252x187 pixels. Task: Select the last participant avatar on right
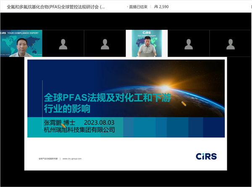click(x=230, y=44)
